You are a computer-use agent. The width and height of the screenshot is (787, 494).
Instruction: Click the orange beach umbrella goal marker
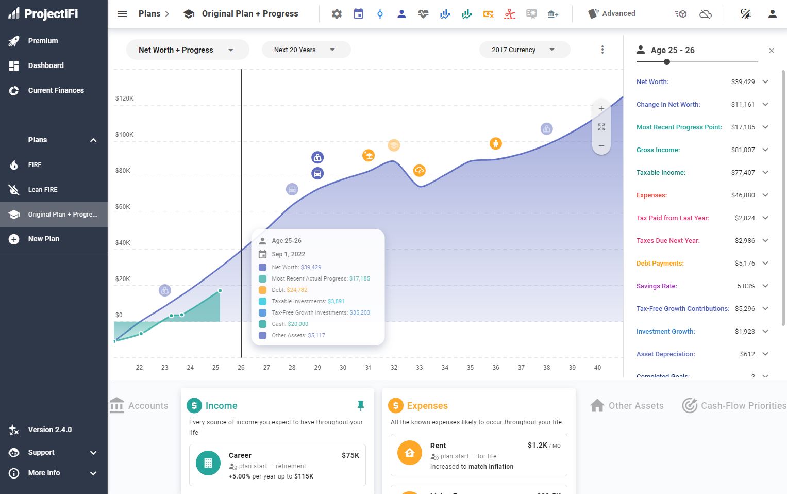click(x=368, y=155)
